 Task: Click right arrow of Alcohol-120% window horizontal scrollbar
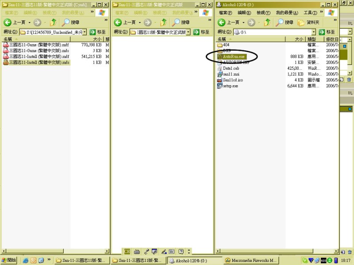[336, 251]
